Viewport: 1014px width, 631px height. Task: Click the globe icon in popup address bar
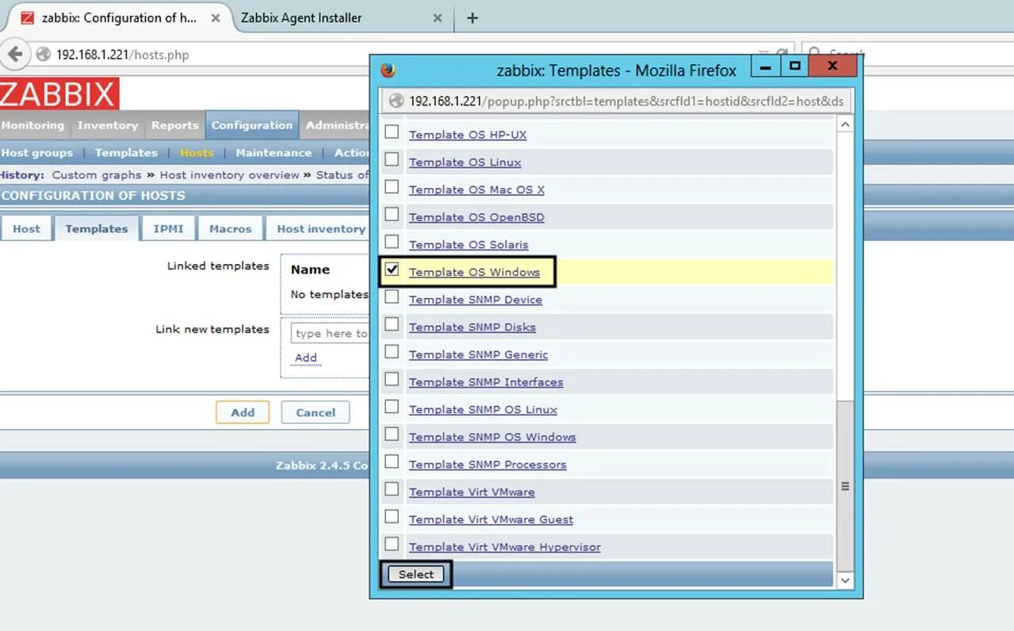(x=396, y=101)
